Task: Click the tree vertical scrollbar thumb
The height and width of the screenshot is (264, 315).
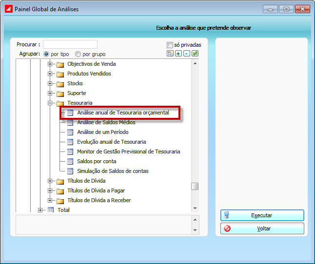Action: (195, 186)
